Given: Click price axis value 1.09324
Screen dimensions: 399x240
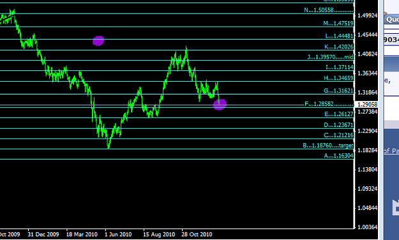Looking at the screenshot, I should tap(367, 189).
